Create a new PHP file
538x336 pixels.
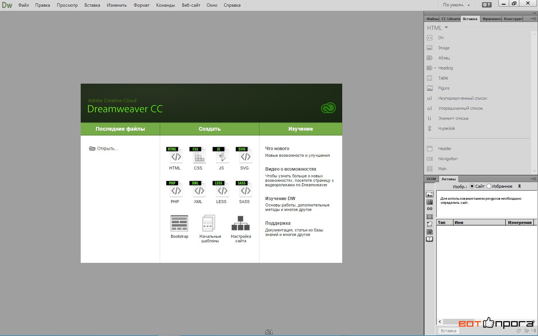point(175,192)
